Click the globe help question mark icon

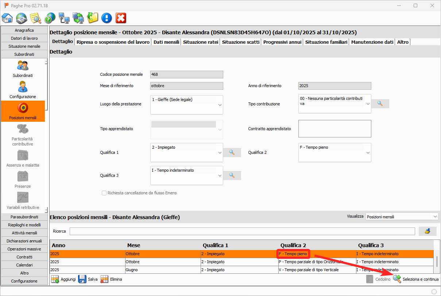point(50,18)
